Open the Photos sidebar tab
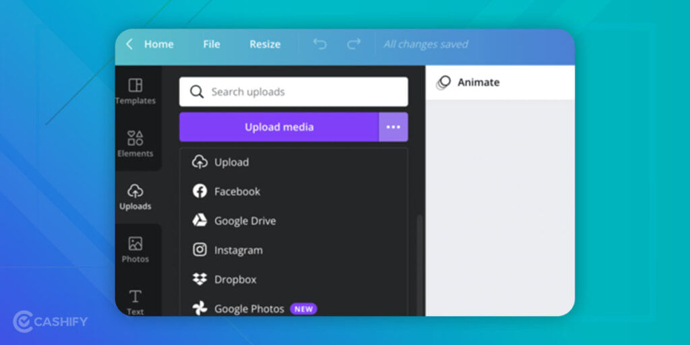The height and width of the screenshot is (345, 690). pos(135,250)
